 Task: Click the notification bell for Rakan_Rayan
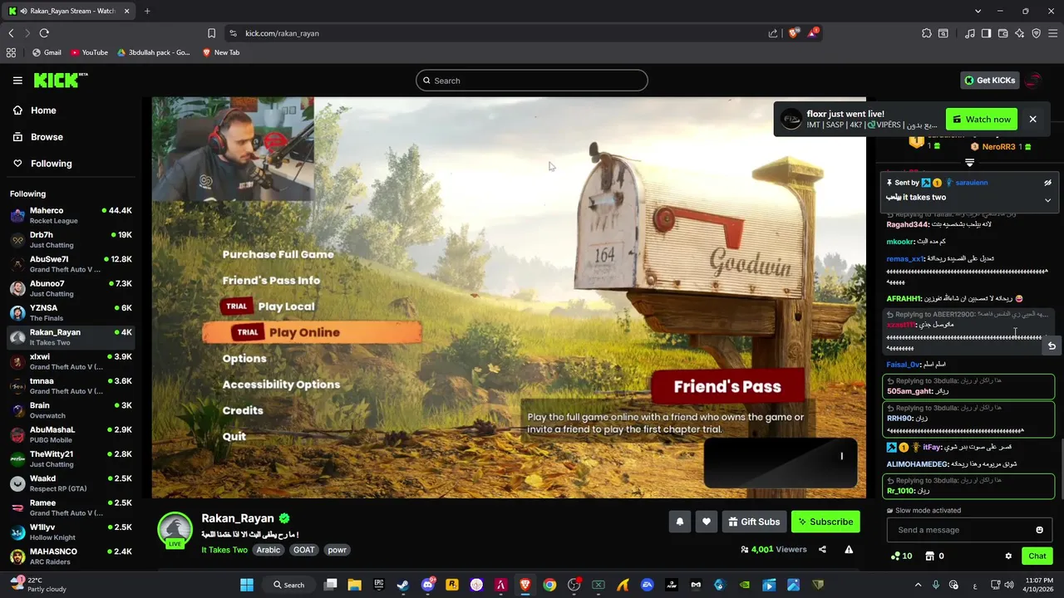pyautogui.click(x=680, y=522)
